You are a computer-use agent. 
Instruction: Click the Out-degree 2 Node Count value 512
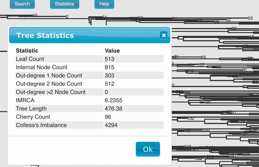(110, 84)
